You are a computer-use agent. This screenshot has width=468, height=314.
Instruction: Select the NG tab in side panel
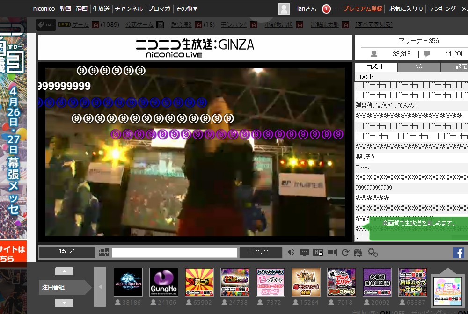[x=419, y=66]
